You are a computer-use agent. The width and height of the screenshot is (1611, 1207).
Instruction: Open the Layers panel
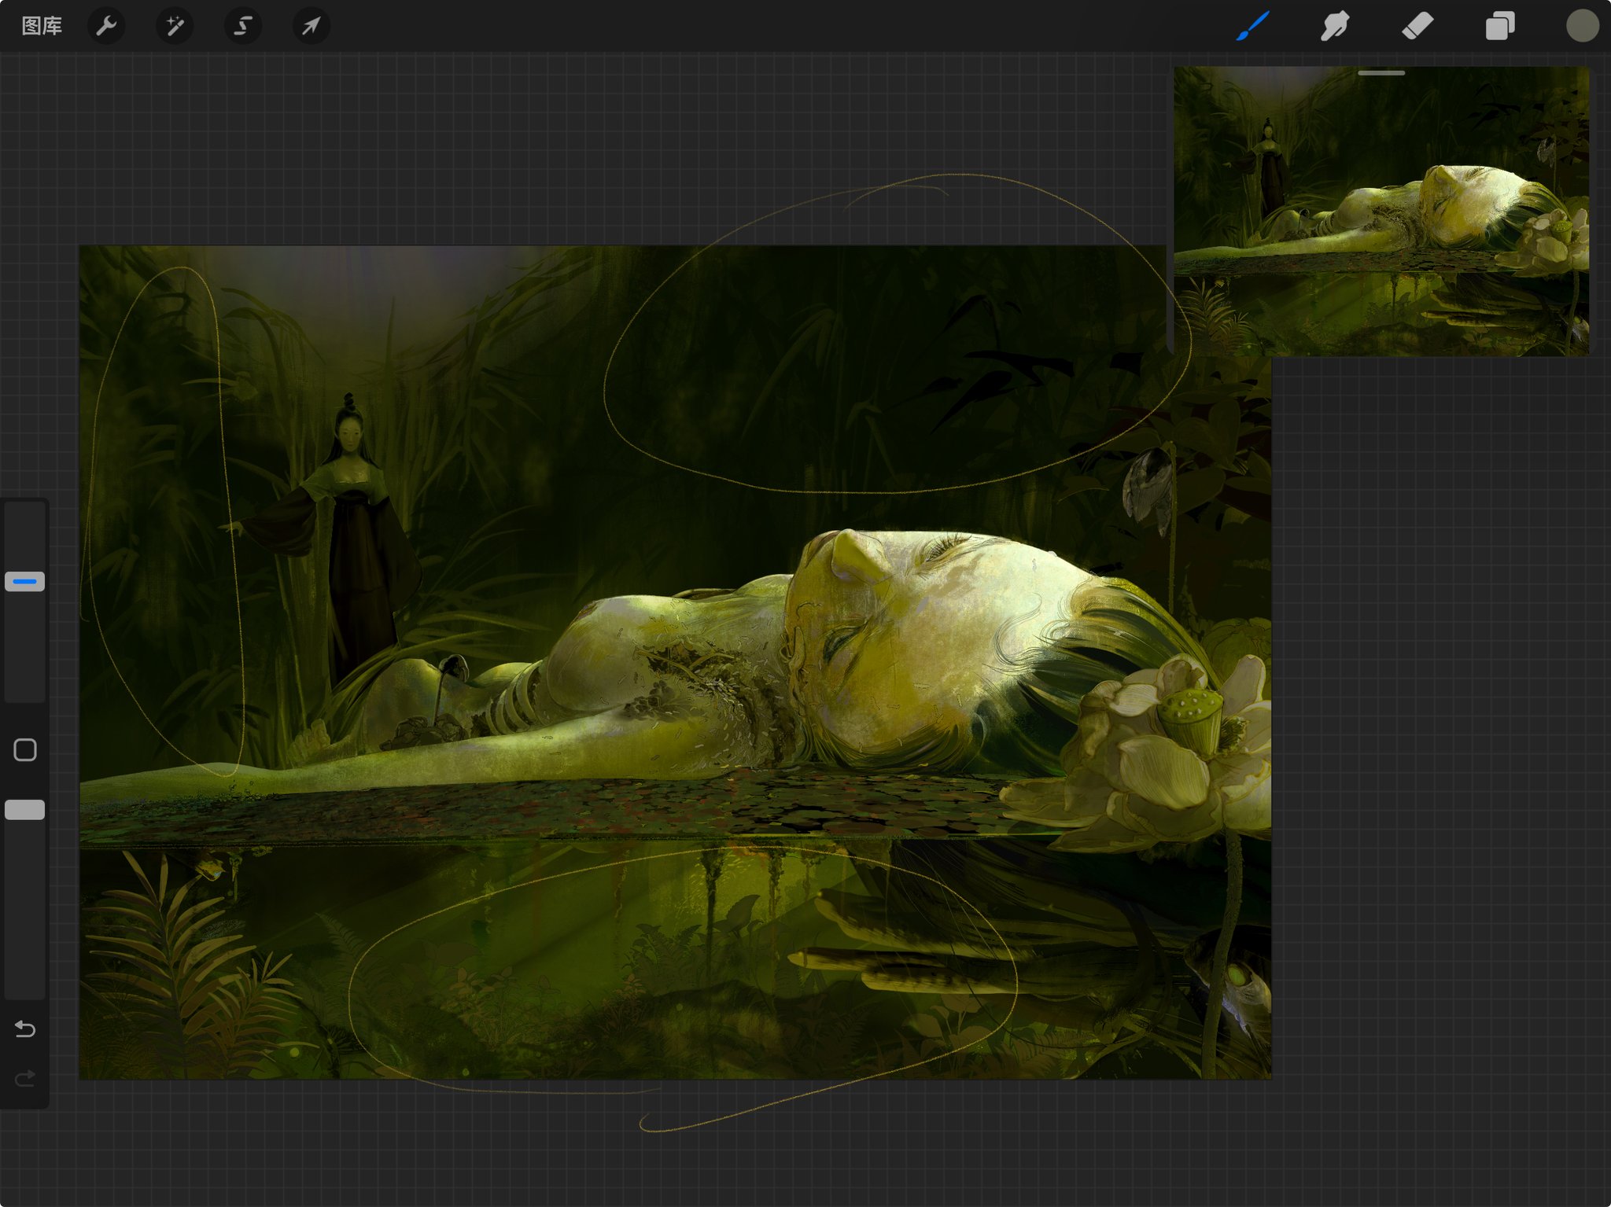1499,26
